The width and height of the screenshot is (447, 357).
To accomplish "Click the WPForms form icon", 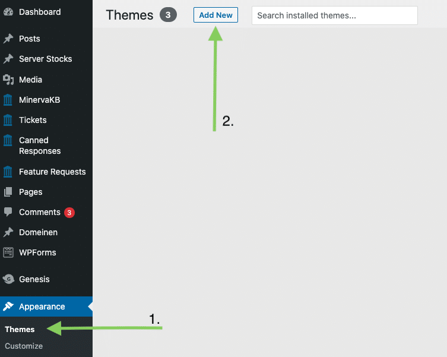I will [8, 252].
